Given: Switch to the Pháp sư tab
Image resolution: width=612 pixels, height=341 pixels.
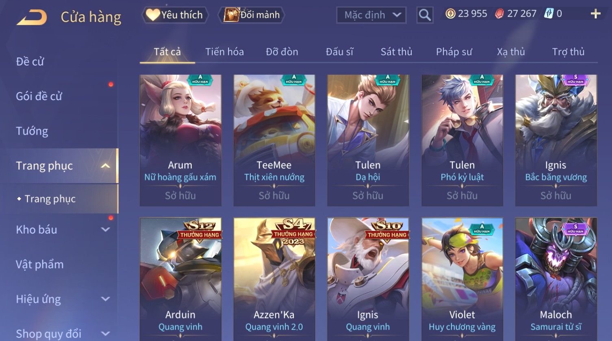Looking at the screenshot, I should pyautogui.click(x=454, y=52).
